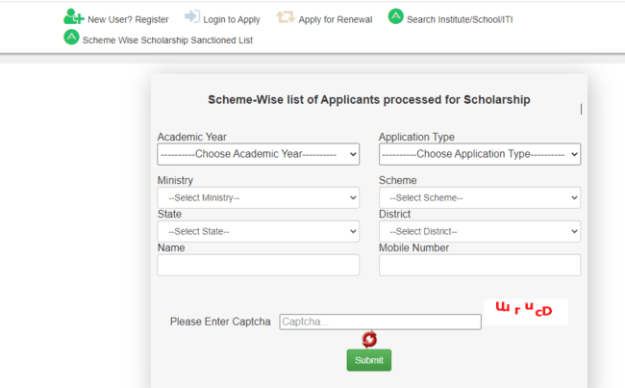Expand the Select Scheme dropdown

click(479, 197)
